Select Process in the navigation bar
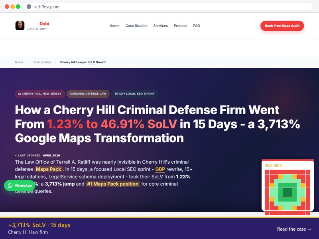This screenshot has height=239, width=319. [181, 26]
